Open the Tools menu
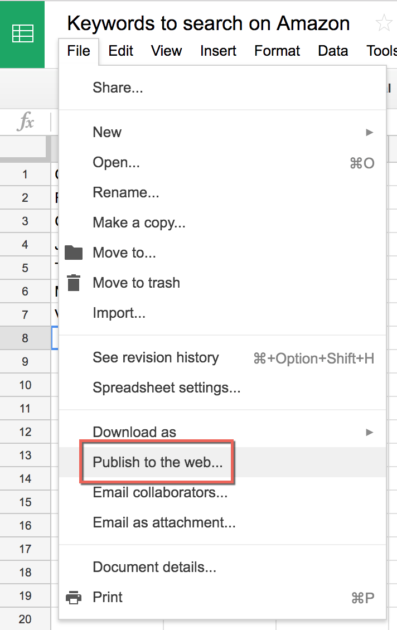The height and width of the screenshot is (630, 397). 381,51
